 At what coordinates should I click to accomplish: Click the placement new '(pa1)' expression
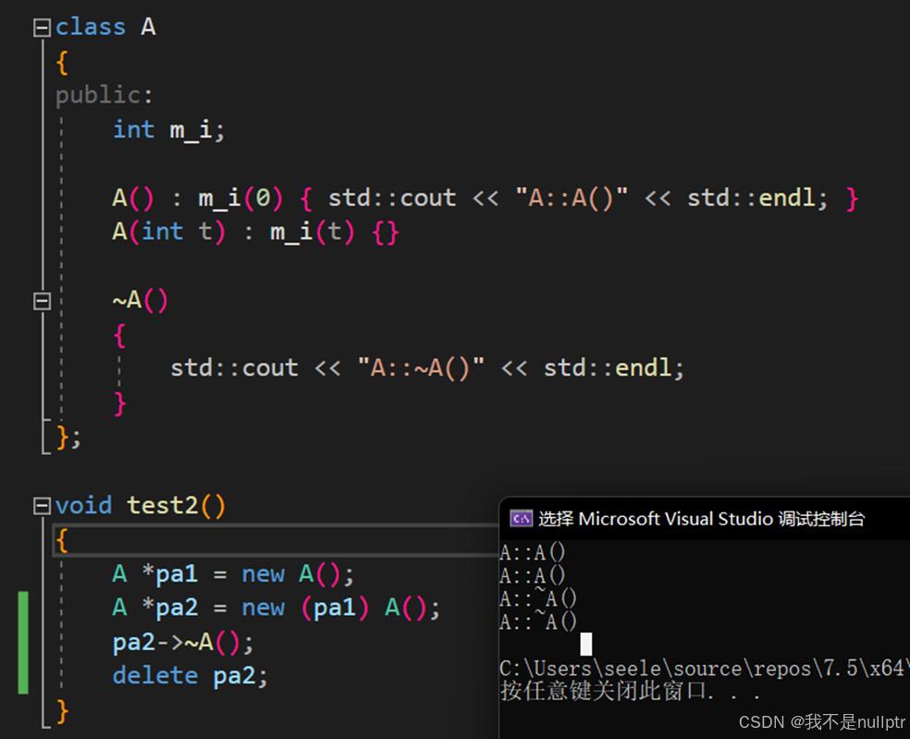click(335, 609)
